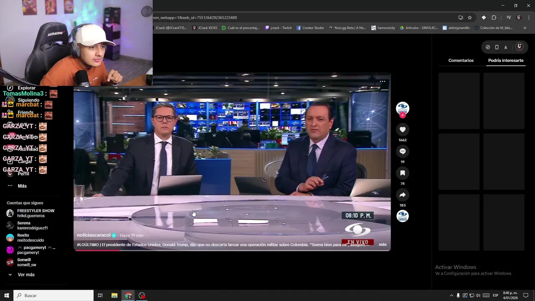
Task: Click the Chrome taskbar icon
Action: point(128,296)
